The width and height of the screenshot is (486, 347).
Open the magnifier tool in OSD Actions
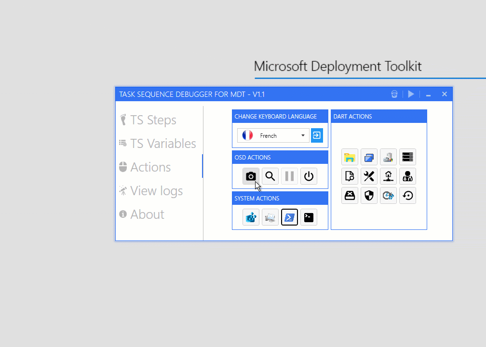(270, 176)
